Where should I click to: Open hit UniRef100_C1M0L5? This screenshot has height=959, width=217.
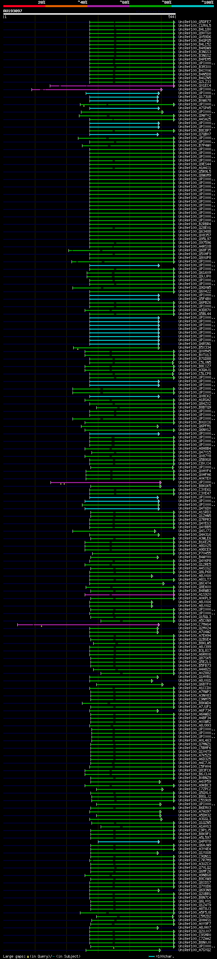pos(195,26)
